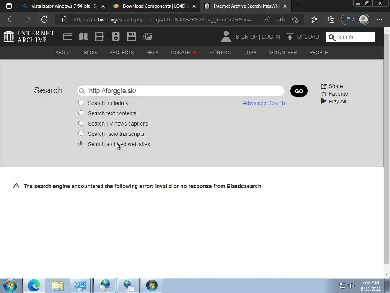Click the site lock icon in address bar
Viewport: 390px width, 293px height.
click(65, 19)
